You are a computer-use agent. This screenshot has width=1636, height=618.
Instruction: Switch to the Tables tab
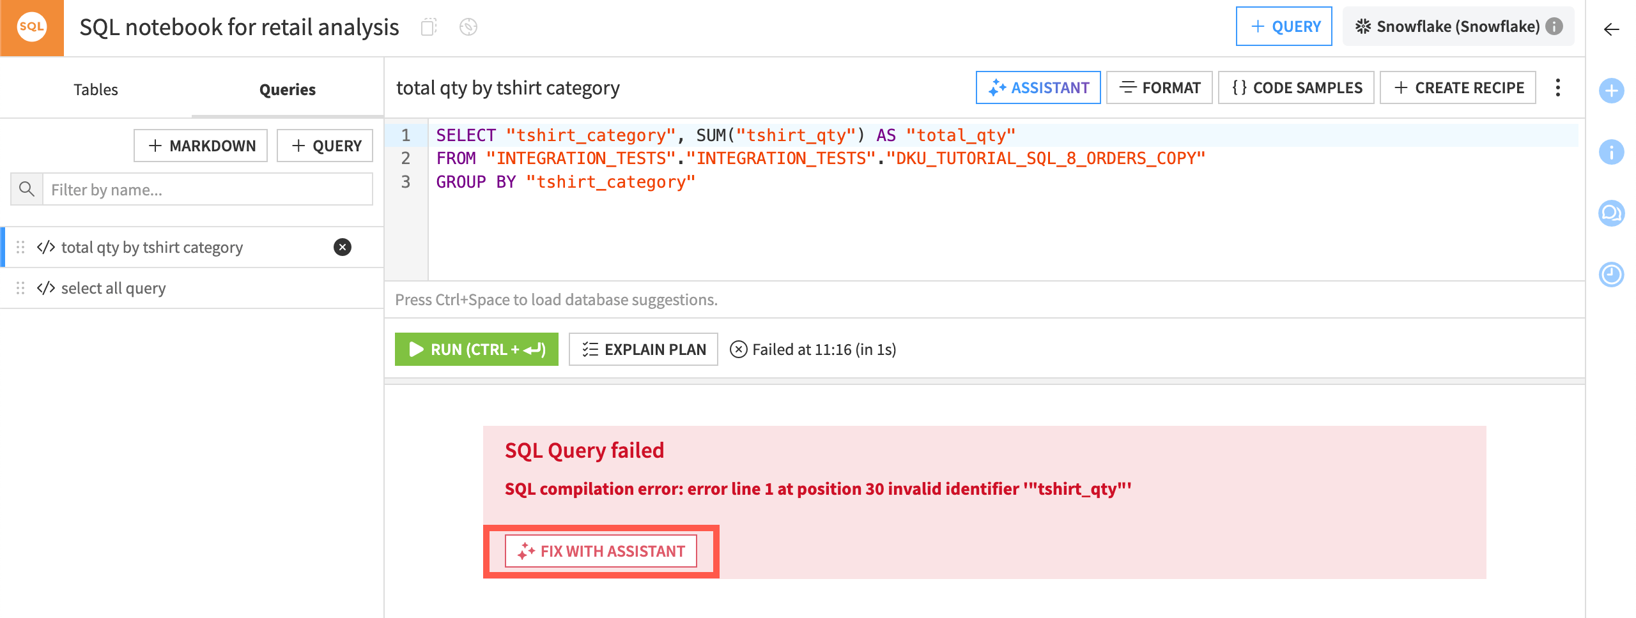tap(95, 89)
